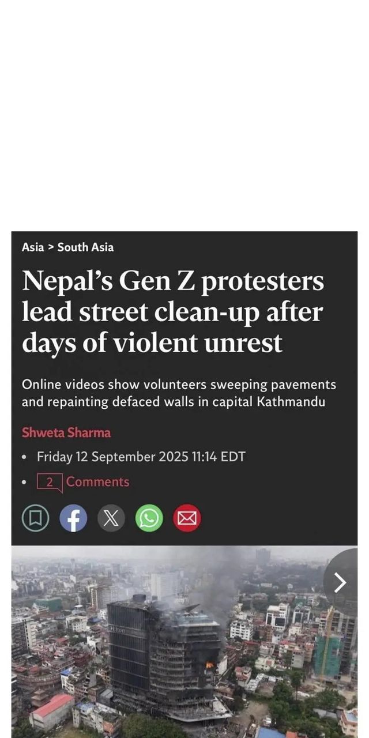Share the article via WhatsApp
369x738 pixels.
149,518
